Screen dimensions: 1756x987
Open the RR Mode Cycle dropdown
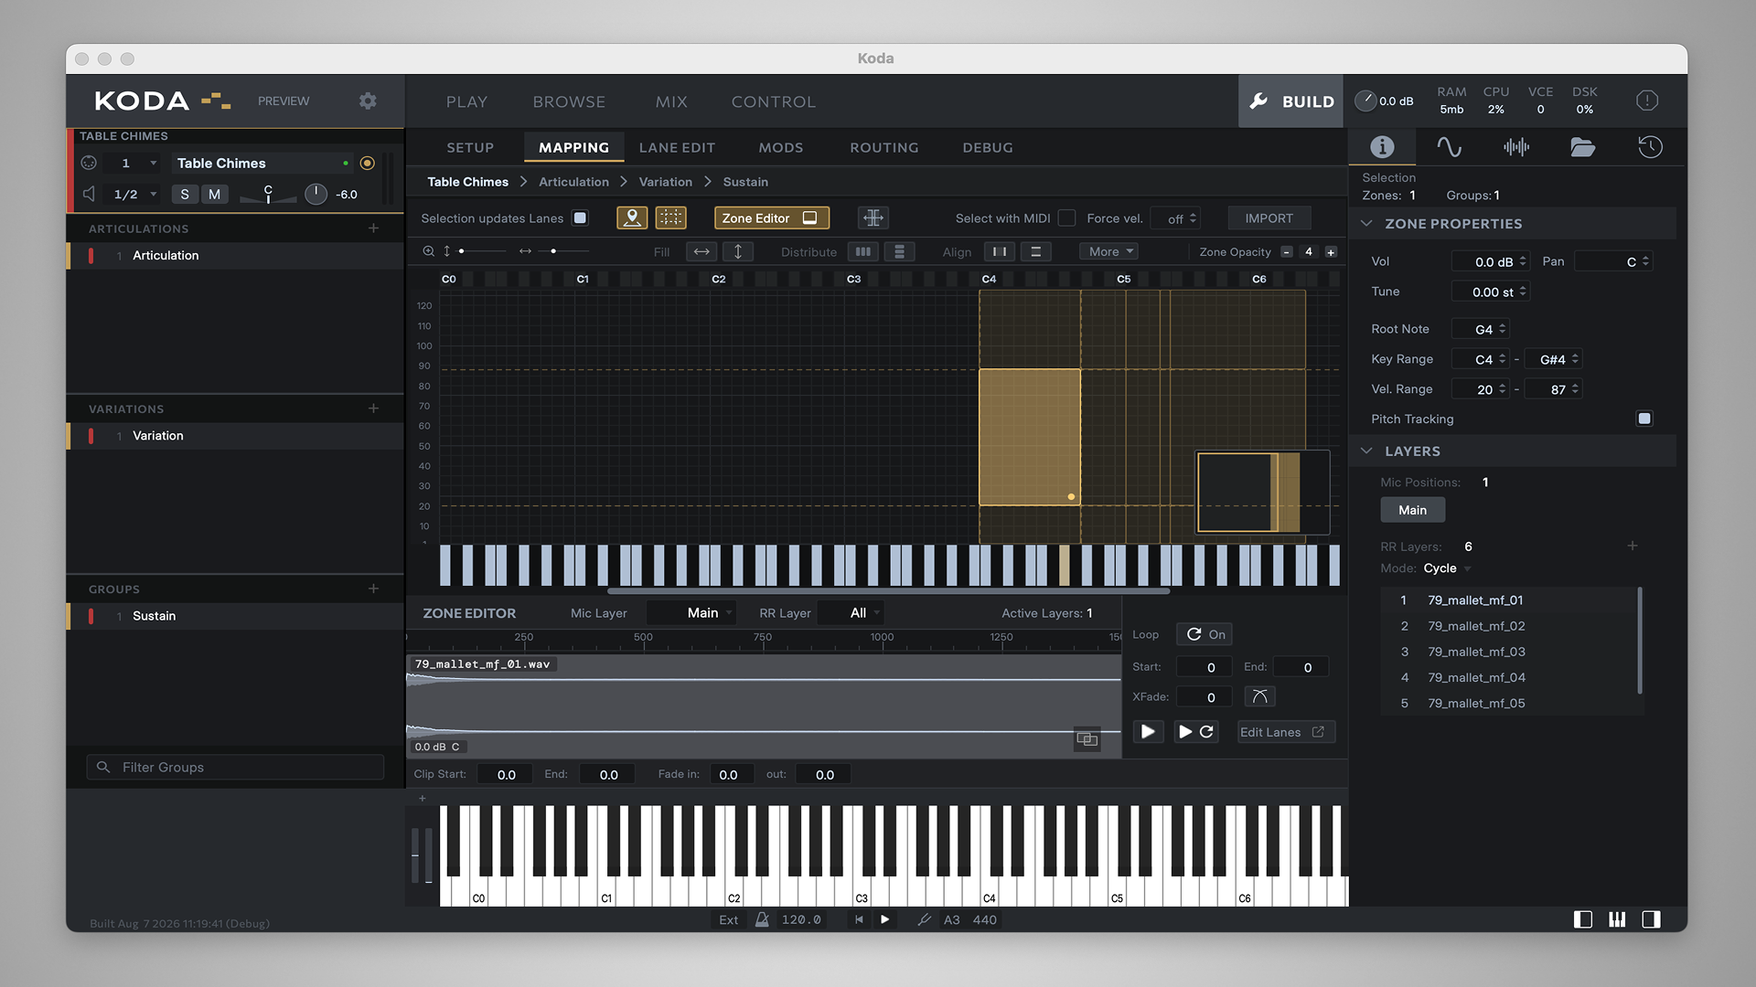[1447, 568]
